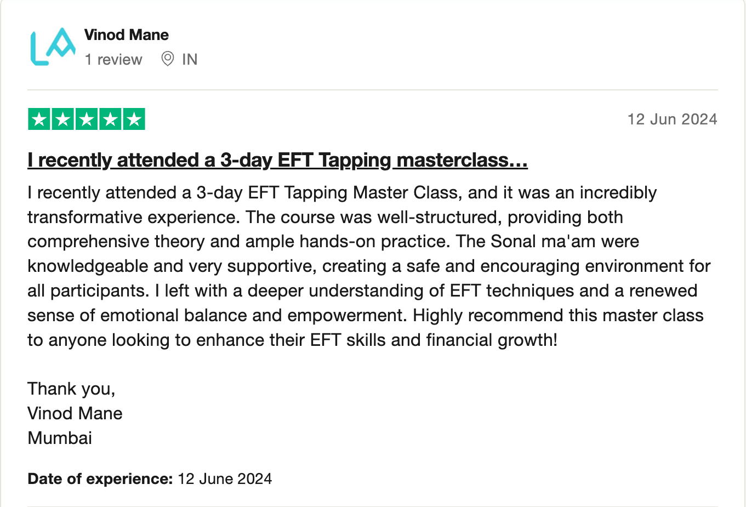Click the "12 June 2024" experience date value
This screenshot has height=507, width=746.
(x=225, y=479)
